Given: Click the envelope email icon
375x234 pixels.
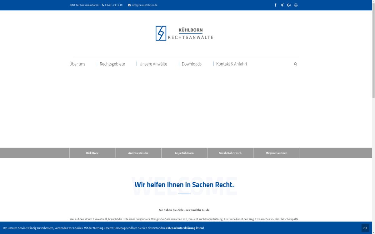Looking at the screenshot, I should click(x=129, y=5).
